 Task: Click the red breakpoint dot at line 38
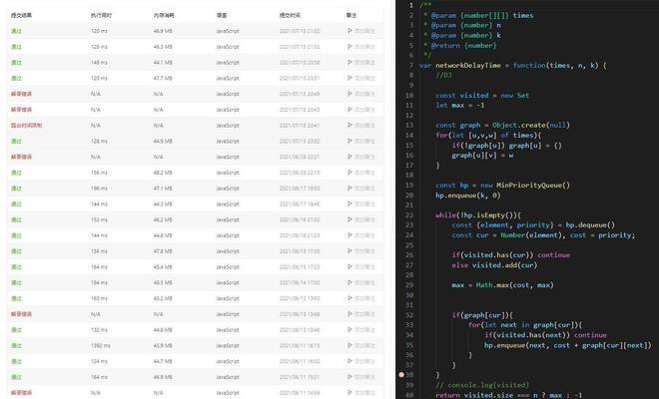401,375
